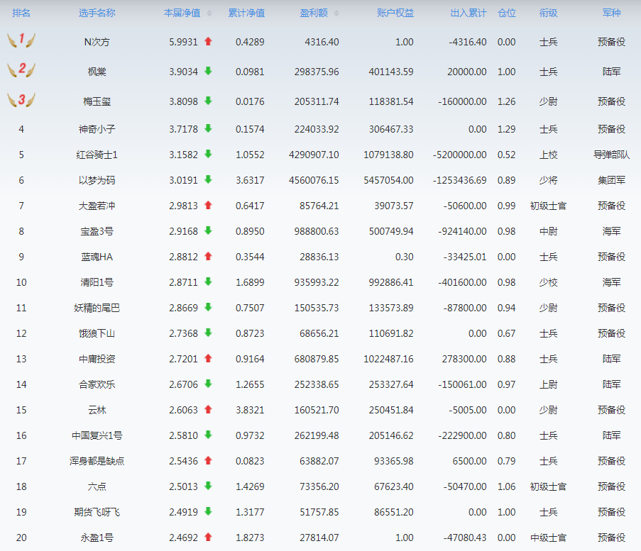Viewport: 641px width, 551px height.
Task: Select player name 妖精的尾巴
Action: [97, 308]
